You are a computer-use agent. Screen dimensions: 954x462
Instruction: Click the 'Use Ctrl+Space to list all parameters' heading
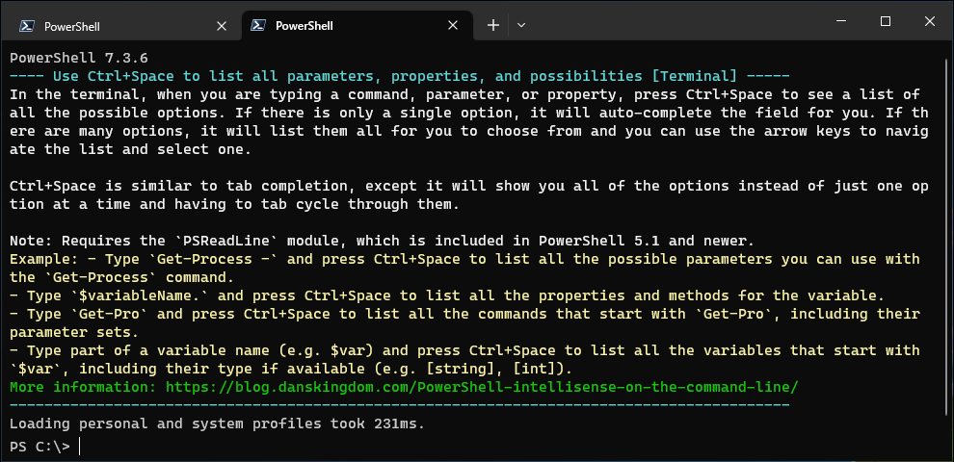(399, 77)
